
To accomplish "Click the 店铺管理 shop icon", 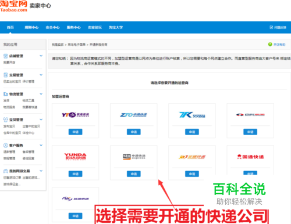I will coord(6,56).
